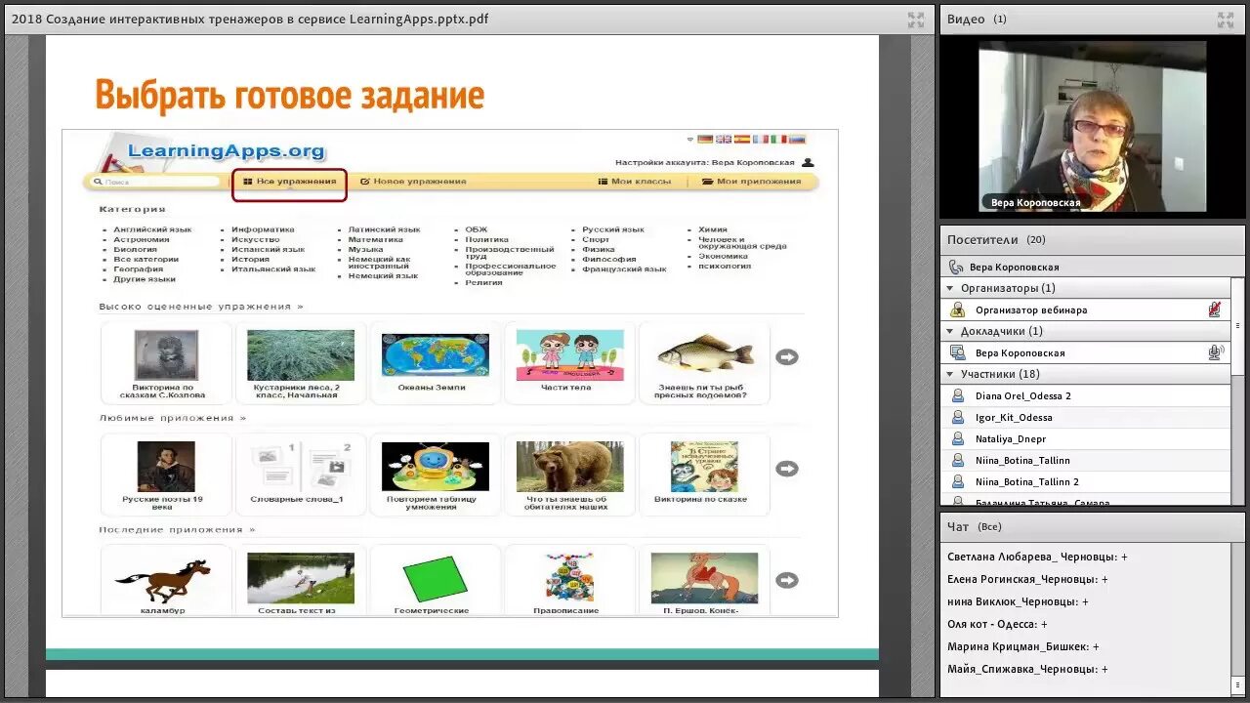Click next arrow in Высоко оцененные упражнения row

[x=787, y=357]
